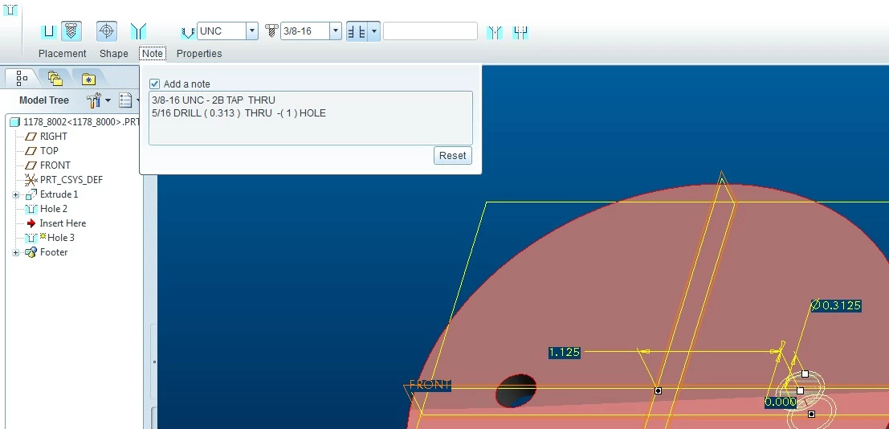Click the counterbore icon at toolbar right
The width and height of the screenshot is (889, 429).
coord(520,32)
